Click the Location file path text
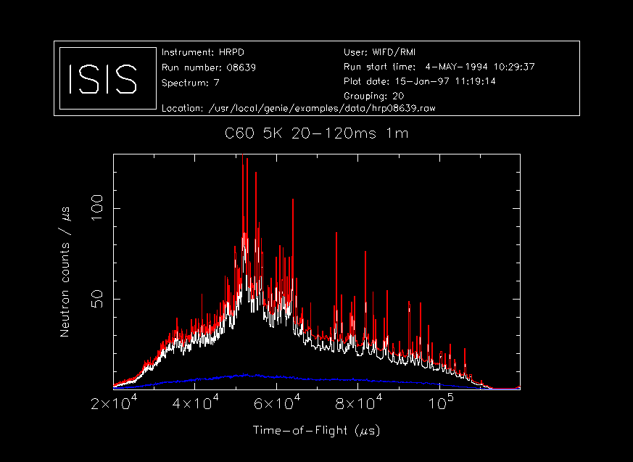Viewport: 633px width, 462px height. [298, 108]
